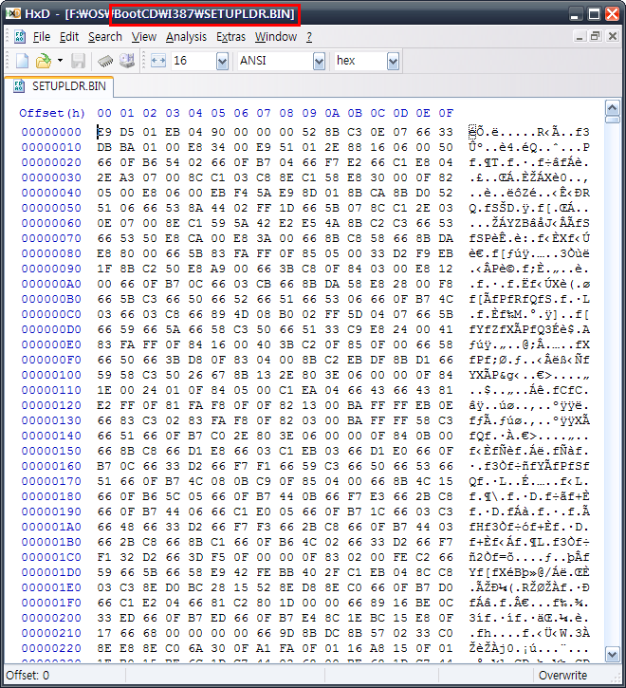Screen dimensions: 626x688
Task: Click the Save floppy disk icon
Action: (78, 61)
